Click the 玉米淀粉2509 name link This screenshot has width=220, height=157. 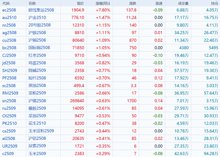[x=41, y=131]
